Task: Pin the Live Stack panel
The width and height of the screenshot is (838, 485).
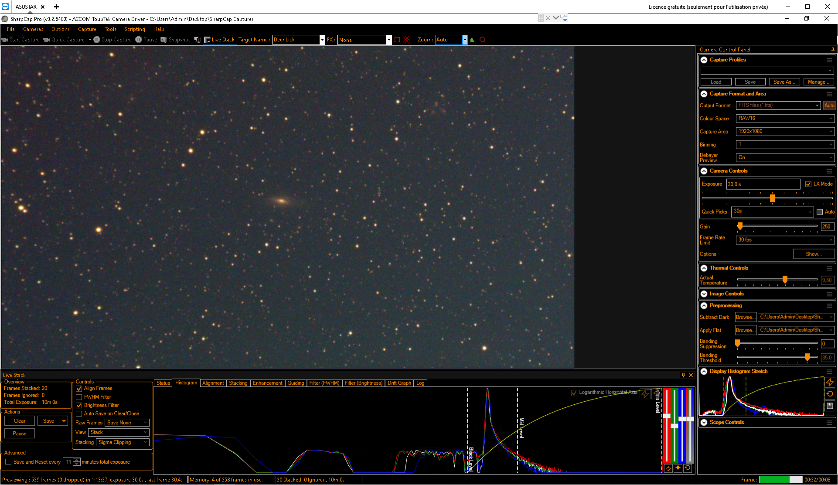Action: tap(683, 375)
